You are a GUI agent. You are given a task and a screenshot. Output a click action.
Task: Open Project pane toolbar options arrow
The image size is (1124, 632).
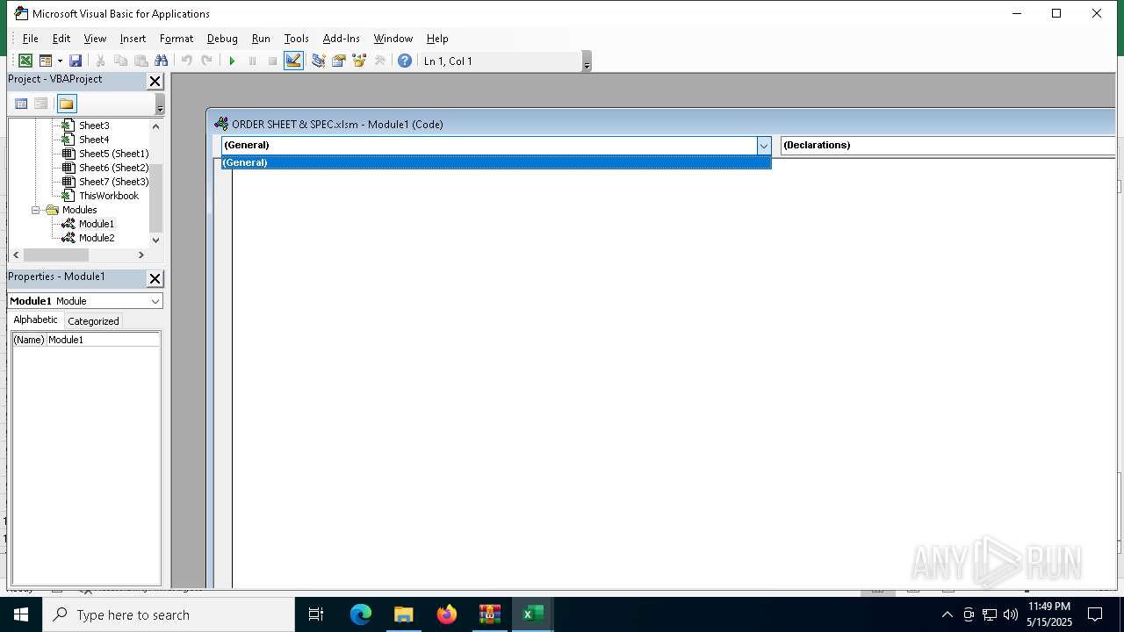click(160, 104)
